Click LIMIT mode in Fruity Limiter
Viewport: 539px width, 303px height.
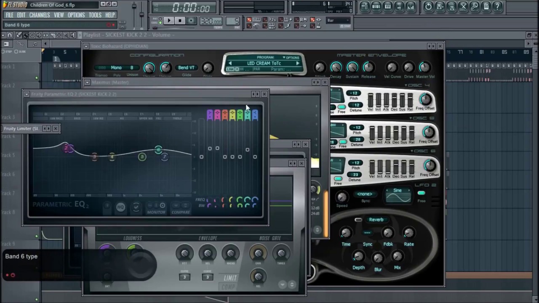(x=230, y=278)
